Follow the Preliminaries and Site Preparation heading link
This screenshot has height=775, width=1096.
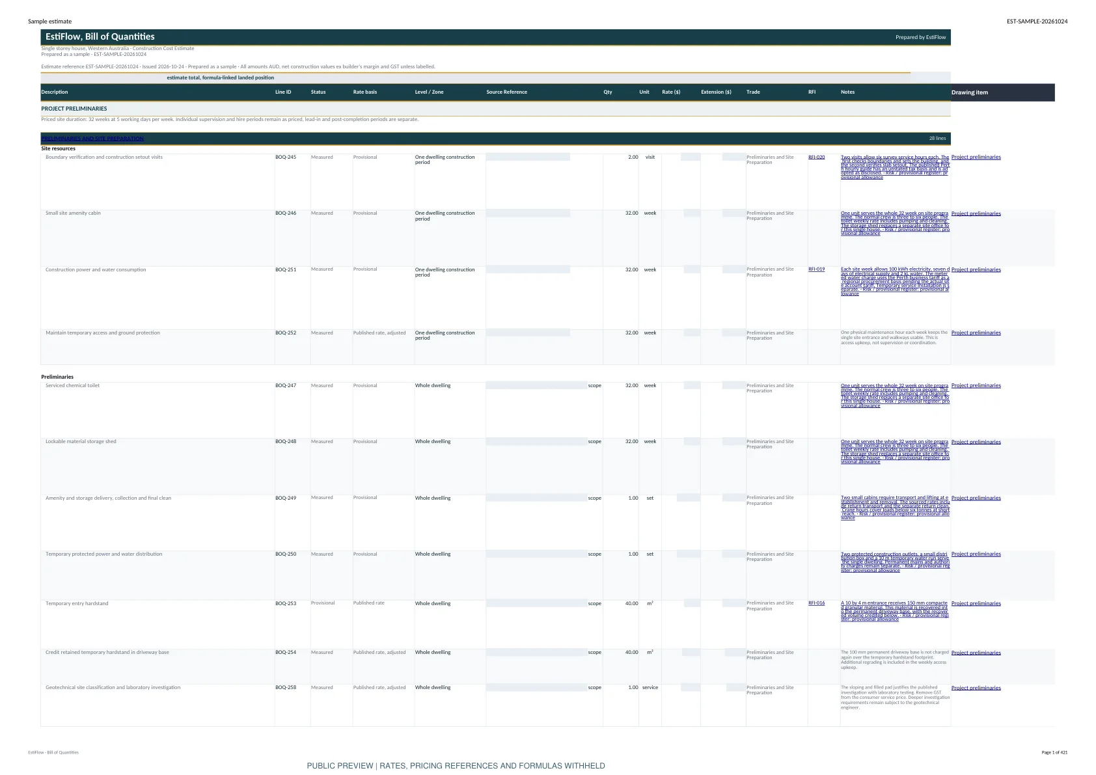click(92, 139)
